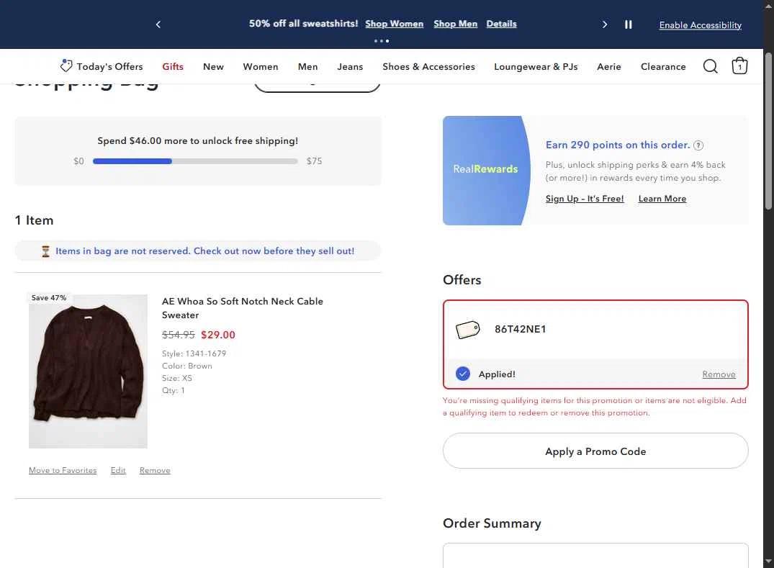Click the 'Style: 1341-1679' text
Image resolution: width=774 pixels, height=568 pixels.
point(194,353)
